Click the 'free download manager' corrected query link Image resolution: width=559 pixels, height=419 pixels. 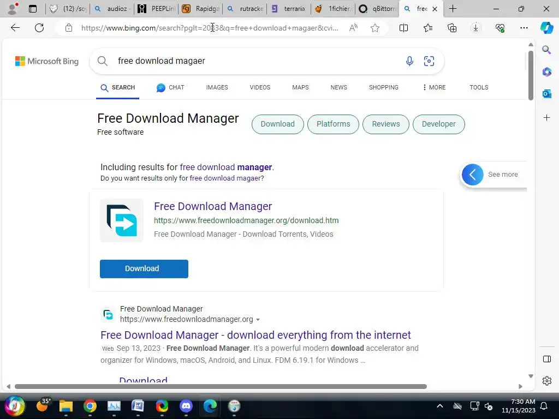coord(226,167)
